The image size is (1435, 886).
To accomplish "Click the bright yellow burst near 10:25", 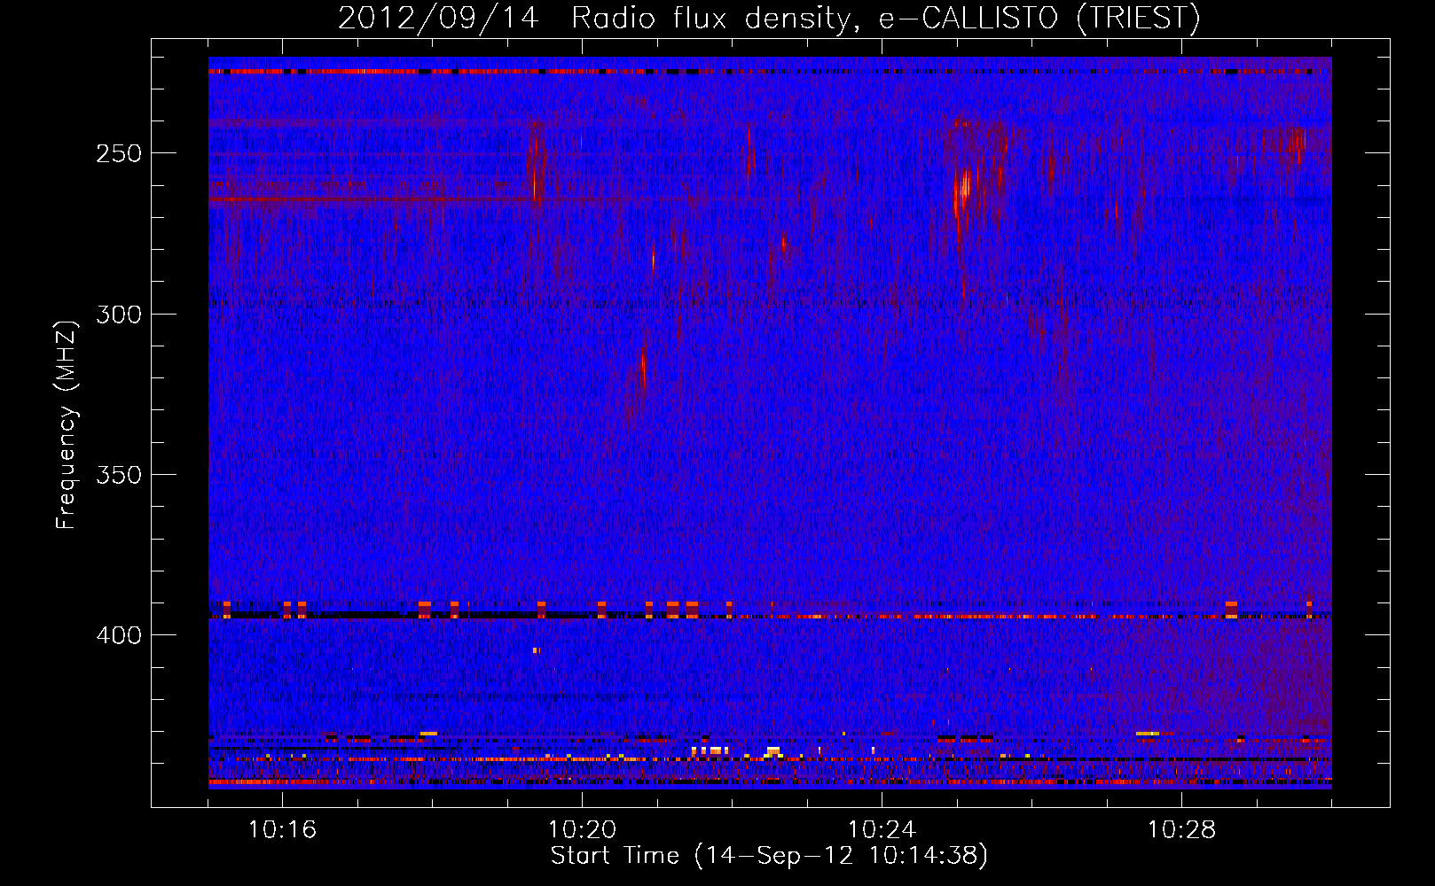I will 963,188.
